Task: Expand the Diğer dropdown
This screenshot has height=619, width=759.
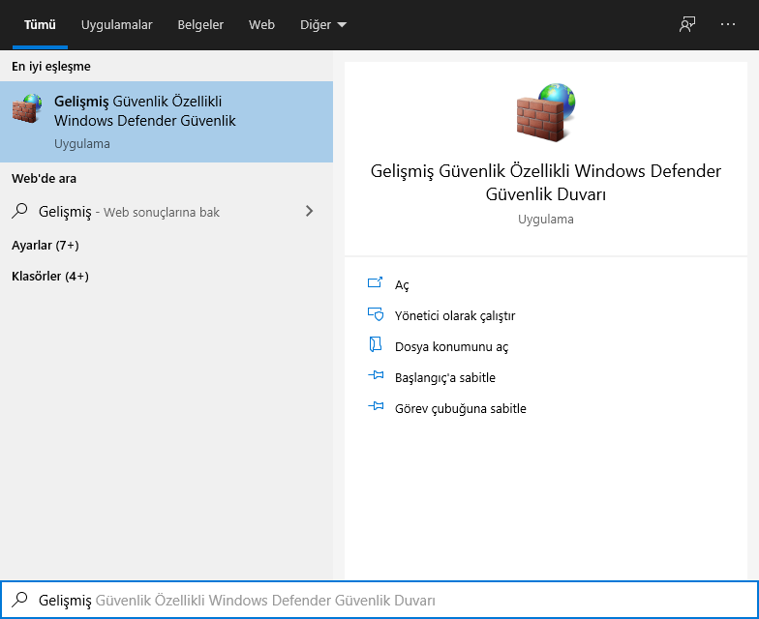Action: click(323, 25)
